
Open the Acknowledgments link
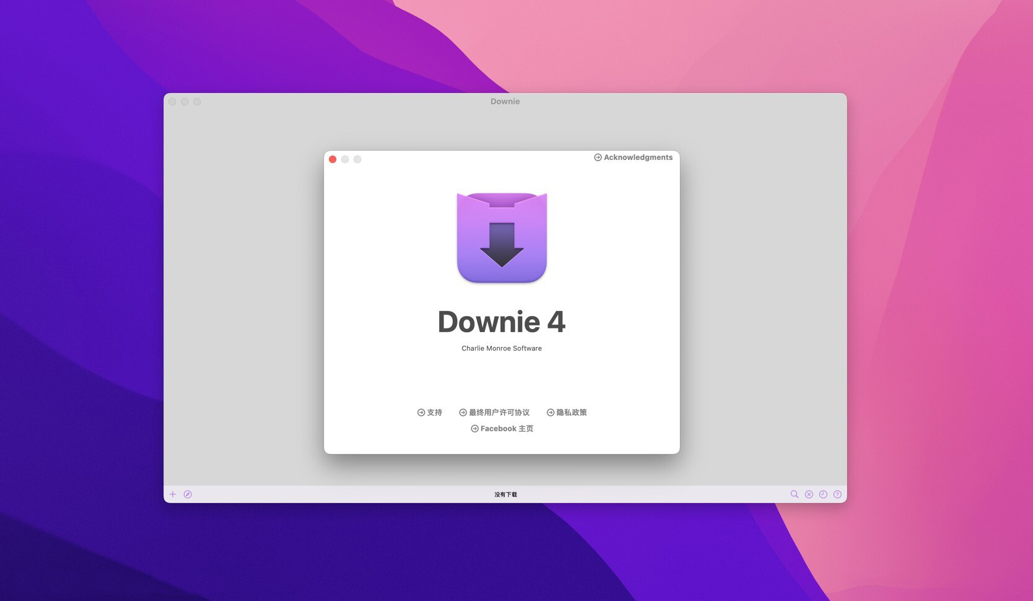pyautogui.click(x=633, y=157)
